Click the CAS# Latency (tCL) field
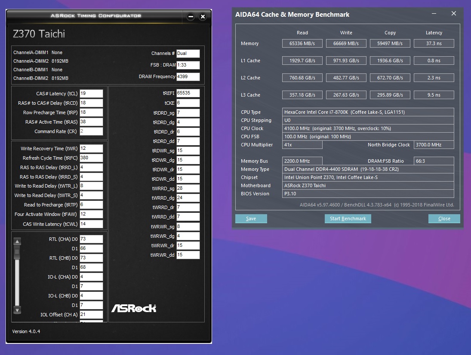 click(x=91, y=94)
